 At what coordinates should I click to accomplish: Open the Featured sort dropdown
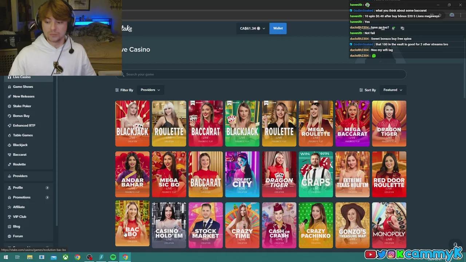(393, 90)
